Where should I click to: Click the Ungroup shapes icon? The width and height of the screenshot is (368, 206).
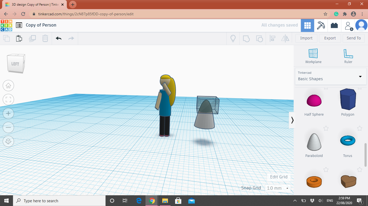(x=259, y=38)
